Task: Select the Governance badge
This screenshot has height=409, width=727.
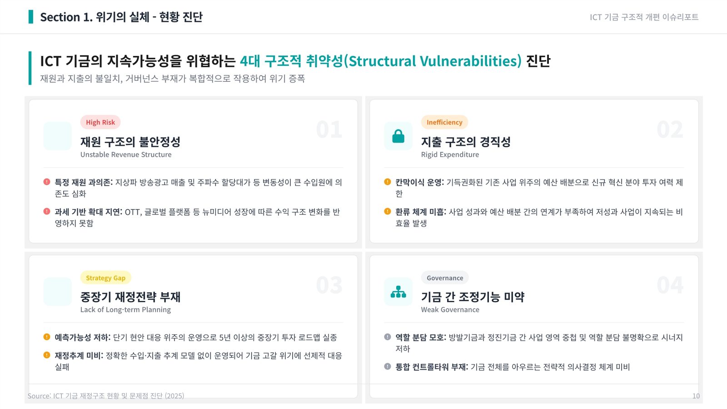Action: pos(445,278)
